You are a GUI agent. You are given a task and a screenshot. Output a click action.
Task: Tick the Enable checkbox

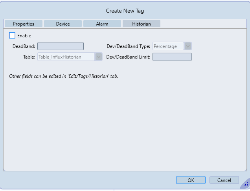pos(12,35)
